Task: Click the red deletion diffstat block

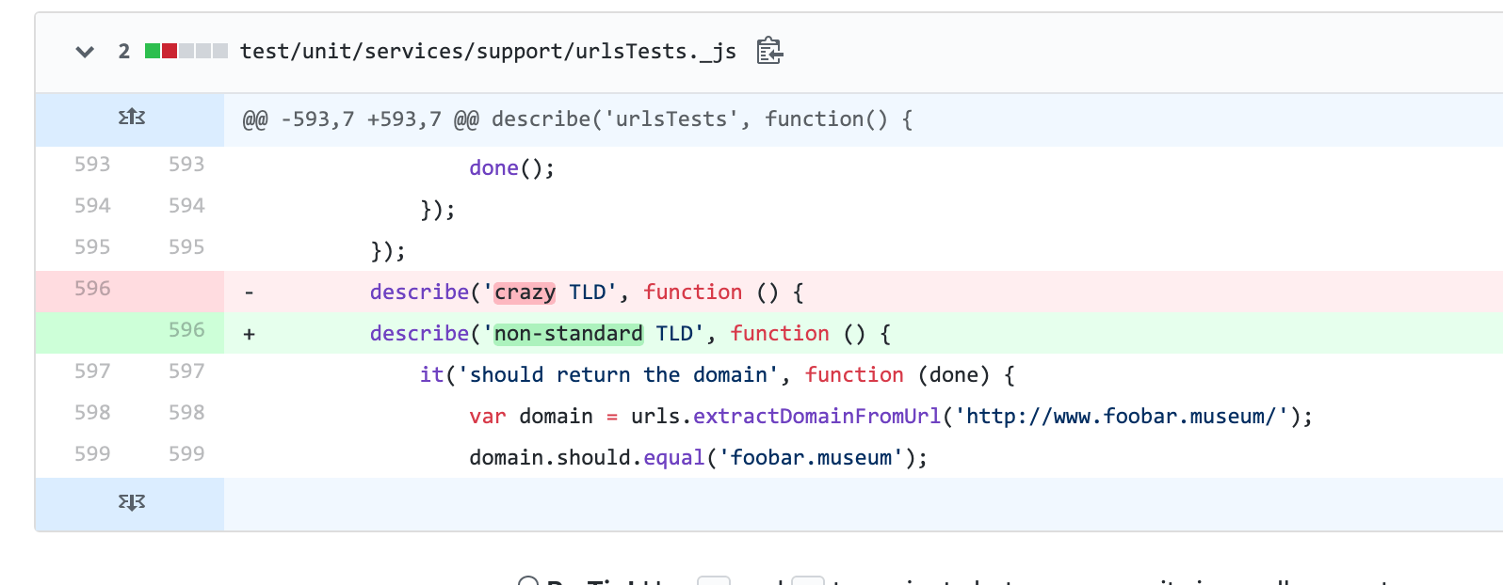Action: pyautogui.click(x=170, y=51)
